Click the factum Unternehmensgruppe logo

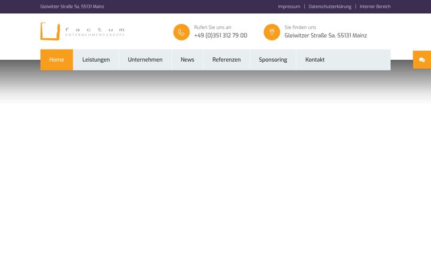(x=83, y=31)
